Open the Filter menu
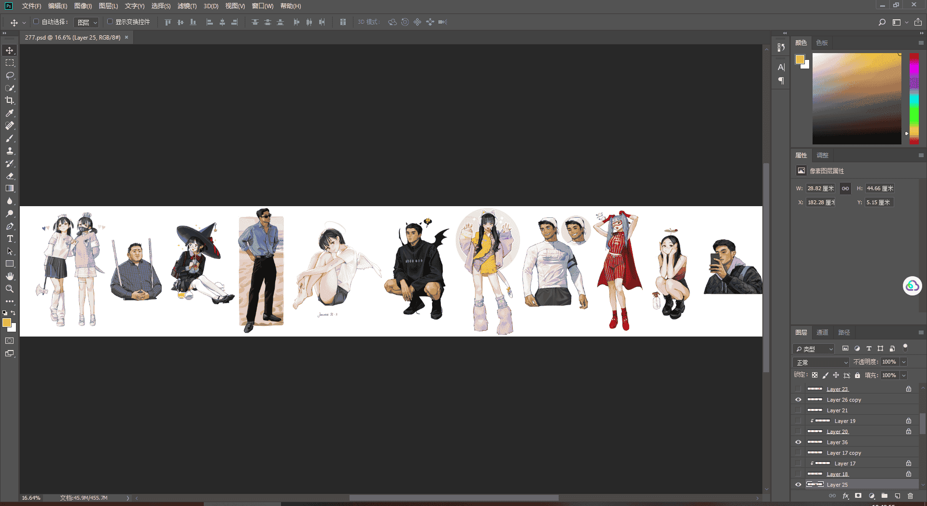Screen dimensions: 927x506 pyautogui.click(x=187, y=6)
